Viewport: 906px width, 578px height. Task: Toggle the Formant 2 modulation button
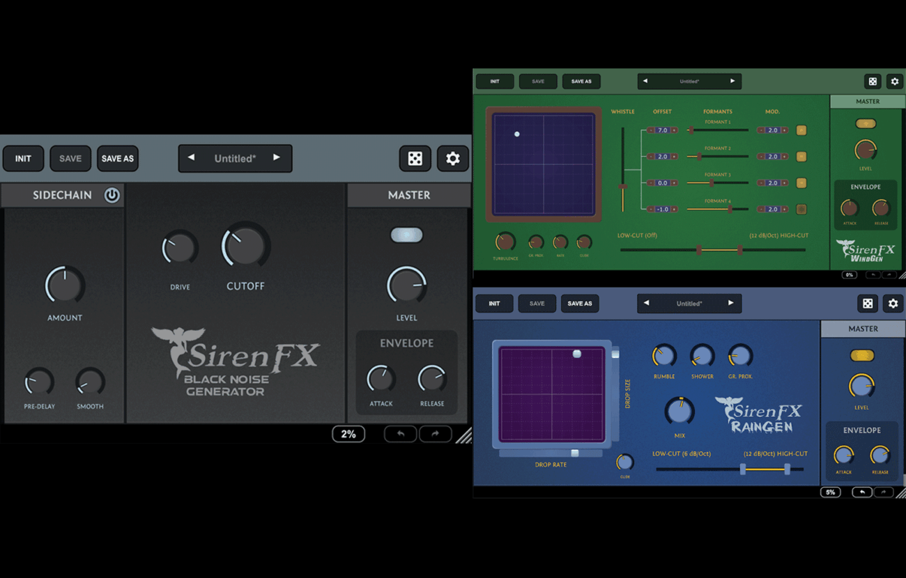tap(801, 157)
